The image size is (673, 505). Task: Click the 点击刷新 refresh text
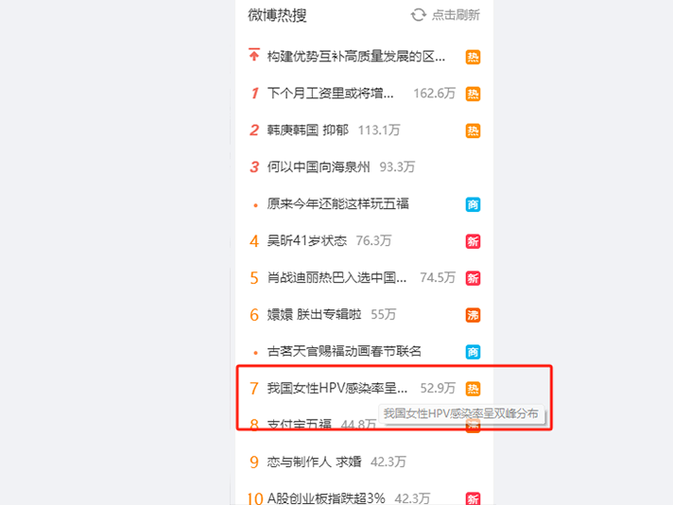coord(456,15)
